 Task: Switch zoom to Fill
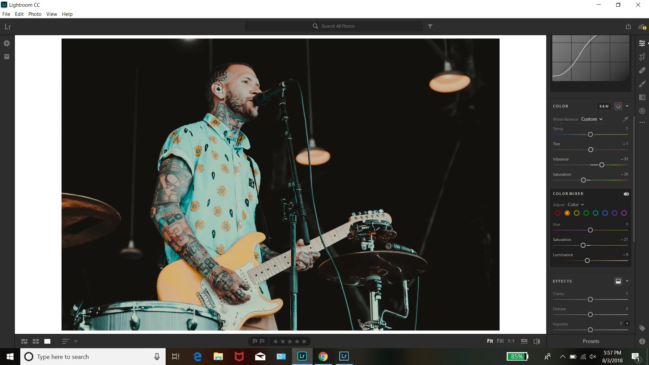(500, 341)
